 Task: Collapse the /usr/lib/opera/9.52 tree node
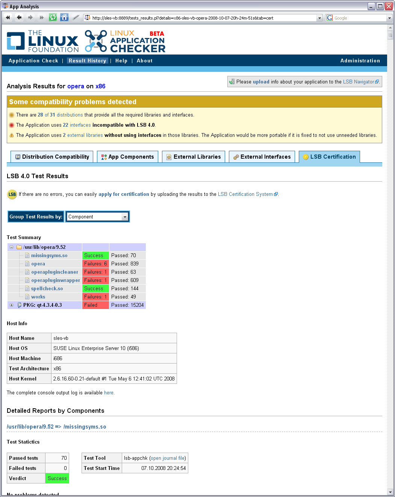(x=11, y=247)
